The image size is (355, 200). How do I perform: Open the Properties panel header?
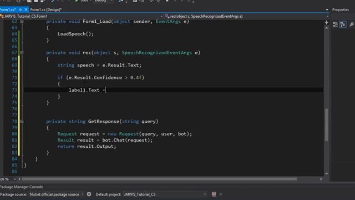tap(341, 10)
